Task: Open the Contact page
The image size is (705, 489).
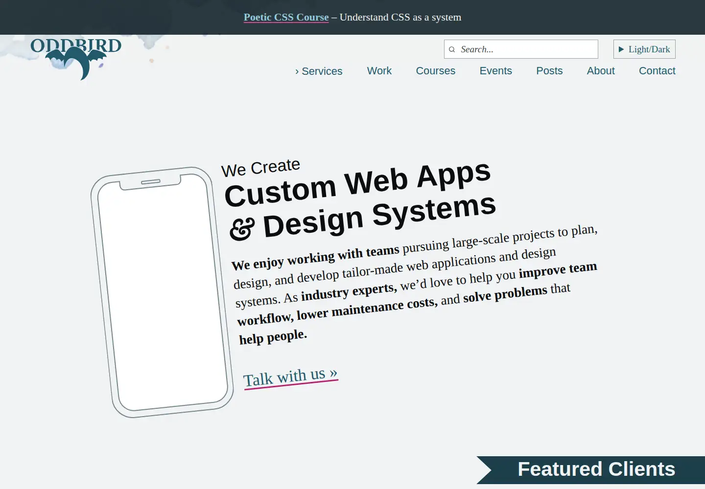Action: coord(657,71)
